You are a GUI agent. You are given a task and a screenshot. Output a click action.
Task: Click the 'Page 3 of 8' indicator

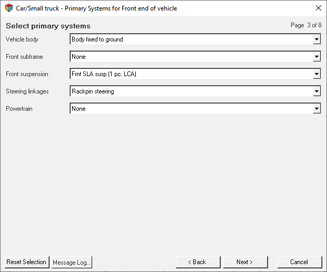tap(305, 25)
